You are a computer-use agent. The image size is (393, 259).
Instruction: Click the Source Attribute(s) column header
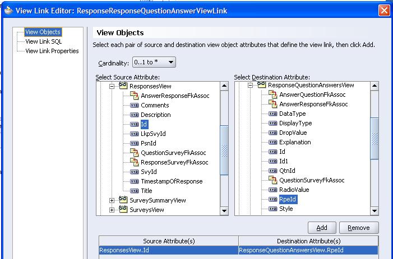[x=169, y=241]
